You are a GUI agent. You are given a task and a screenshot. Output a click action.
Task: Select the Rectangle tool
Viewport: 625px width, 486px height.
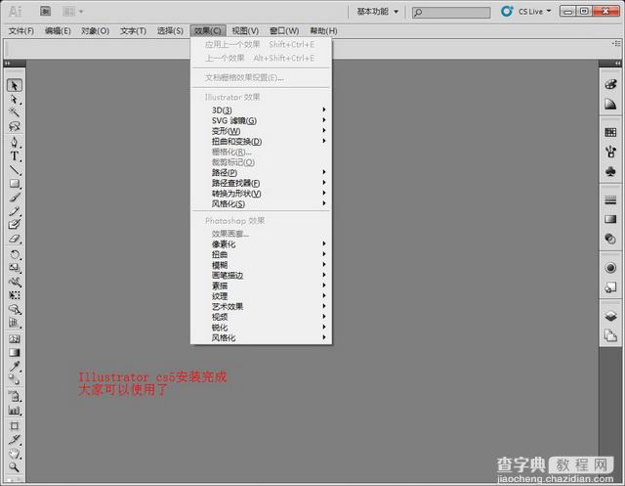pyautogui.click(x=15, y=184)
